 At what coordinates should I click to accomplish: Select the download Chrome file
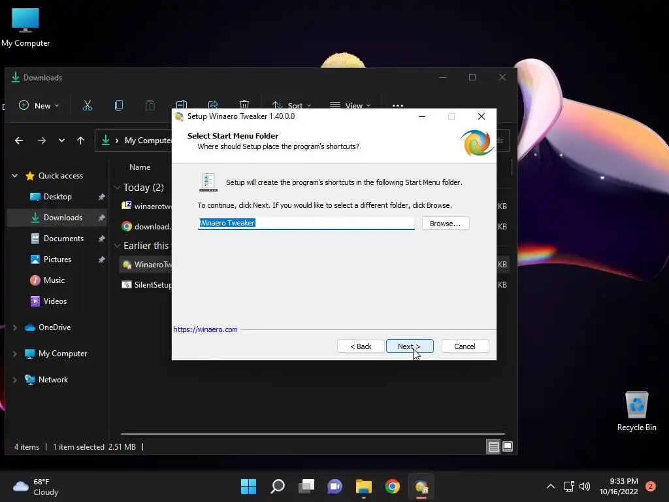click(x=146, y=227)
